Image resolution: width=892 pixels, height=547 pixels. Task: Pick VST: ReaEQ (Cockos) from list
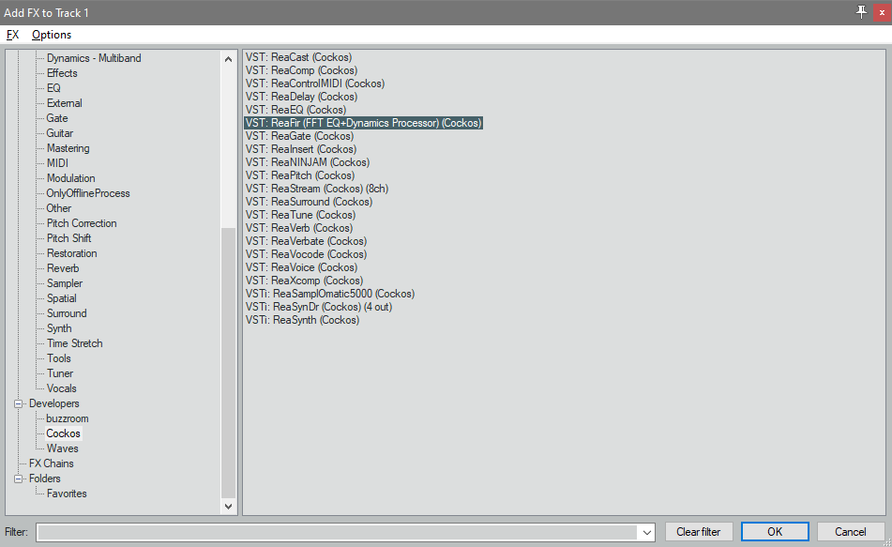click(295, 110)
